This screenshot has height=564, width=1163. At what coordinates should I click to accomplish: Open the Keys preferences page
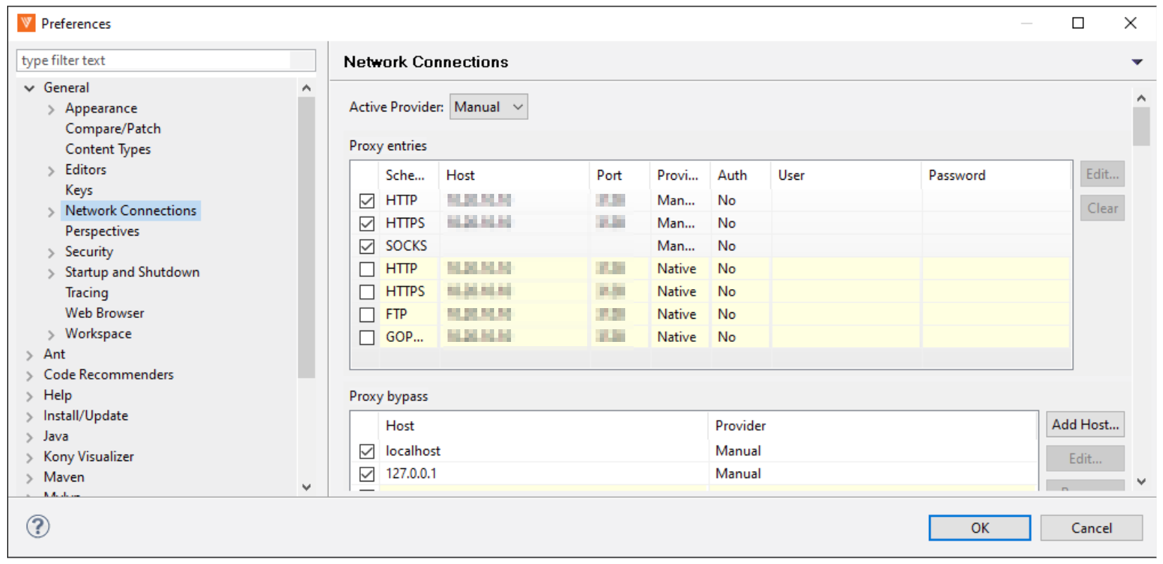[79, 190]
